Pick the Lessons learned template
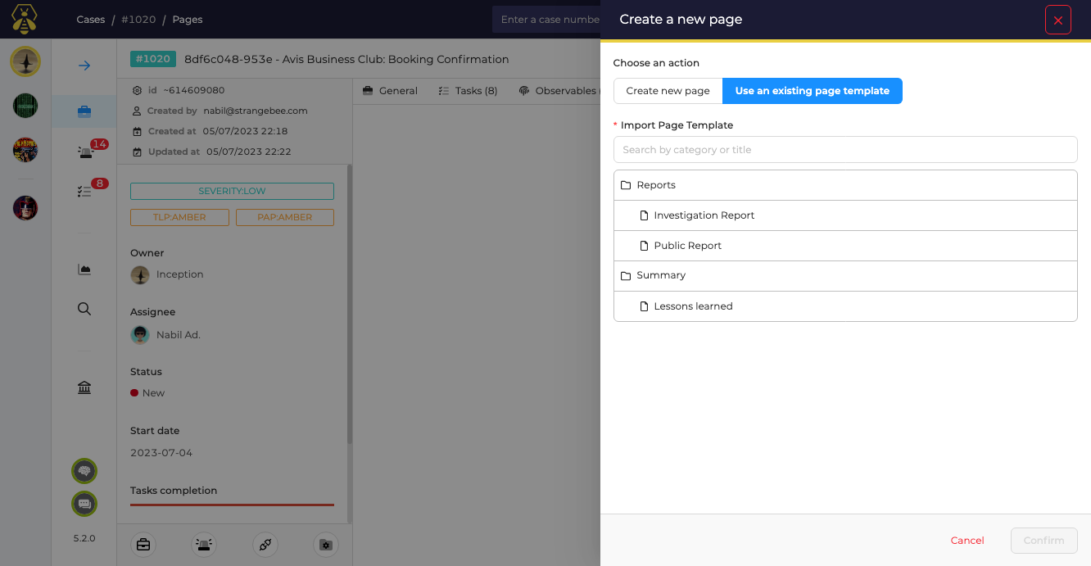Viewport: 1091px width, 566px height. pos(693,306)
